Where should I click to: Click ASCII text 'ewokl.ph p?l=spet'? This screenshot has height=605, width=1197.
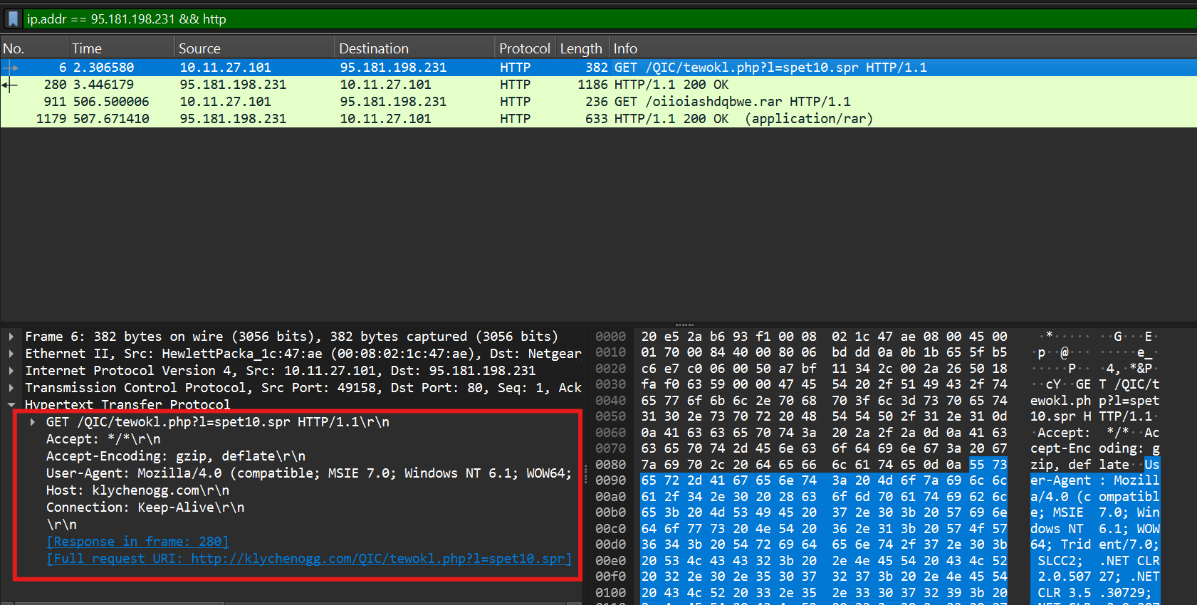point(1094,401)
